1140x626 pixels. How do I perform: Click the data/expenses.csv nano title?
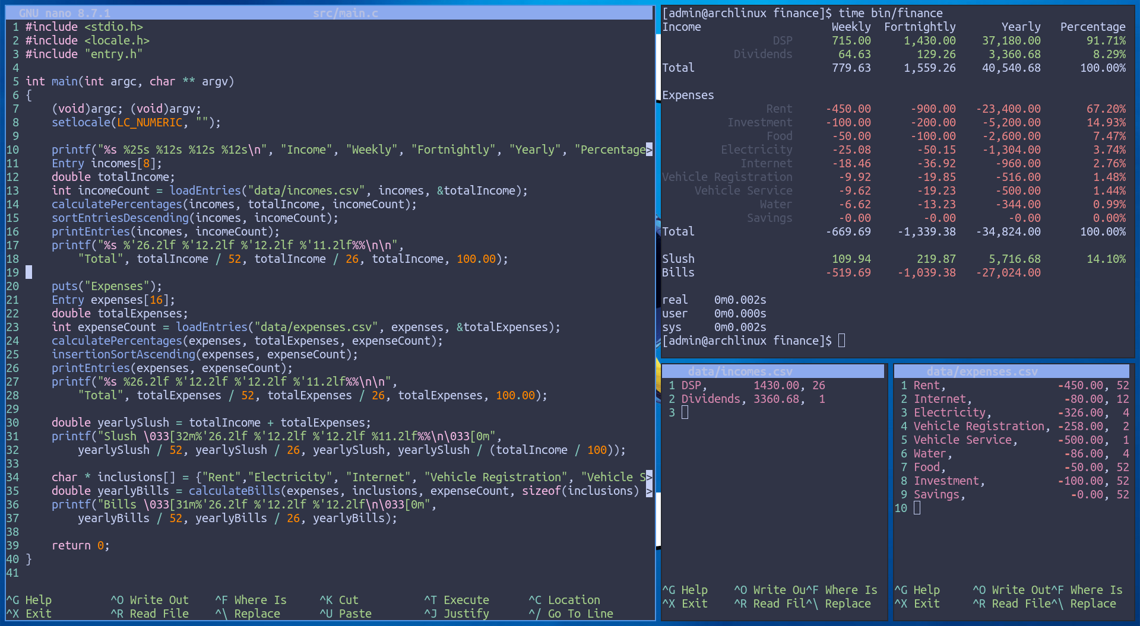[982, 371]
